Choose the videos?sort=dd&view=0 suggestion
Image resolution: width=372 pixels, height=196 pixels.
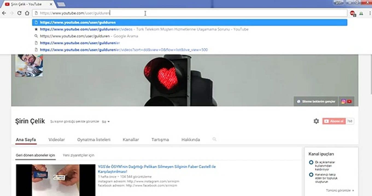click(190, 50)
